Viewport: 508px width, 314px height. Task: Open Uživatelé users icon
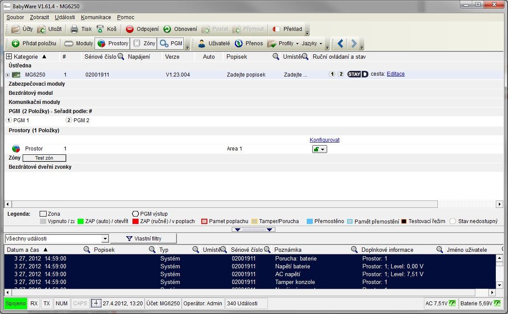202,43
